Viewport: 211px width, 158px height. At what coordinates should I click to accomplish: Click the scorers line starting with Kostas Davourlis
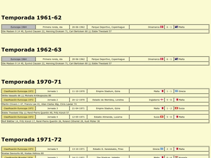pos(105,153)
